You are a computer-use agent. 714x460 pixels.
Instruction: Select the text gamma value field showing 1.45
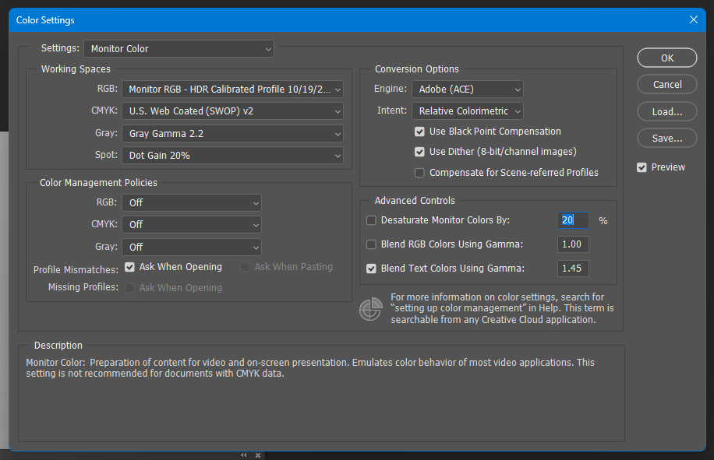coord(573,269)
